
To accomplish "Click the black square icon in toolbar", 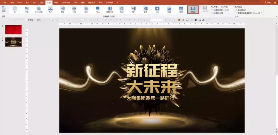I will point(196,20).
